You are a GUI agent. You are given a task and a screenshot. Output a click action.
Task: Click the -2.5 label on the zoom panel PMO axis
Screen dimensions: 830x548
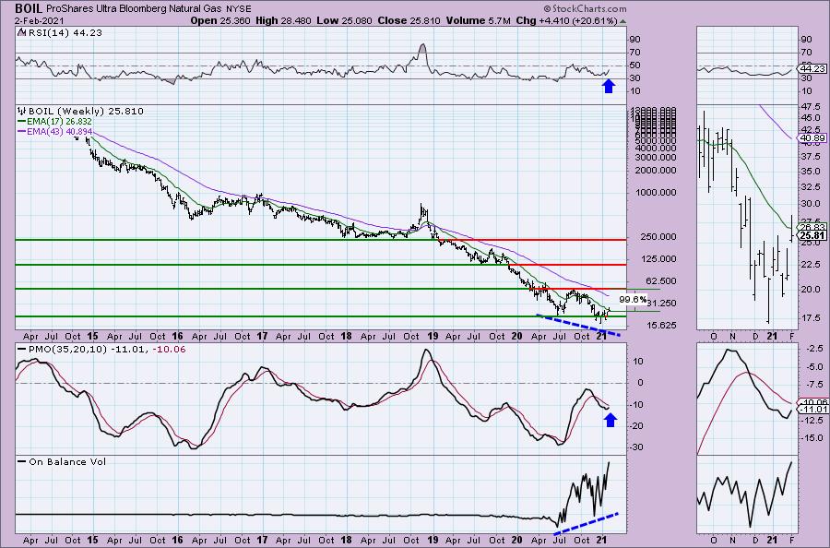813,349
